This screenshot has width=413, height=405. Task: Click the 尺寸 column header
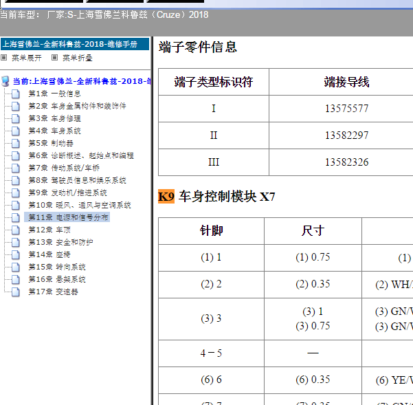[313, 231]
